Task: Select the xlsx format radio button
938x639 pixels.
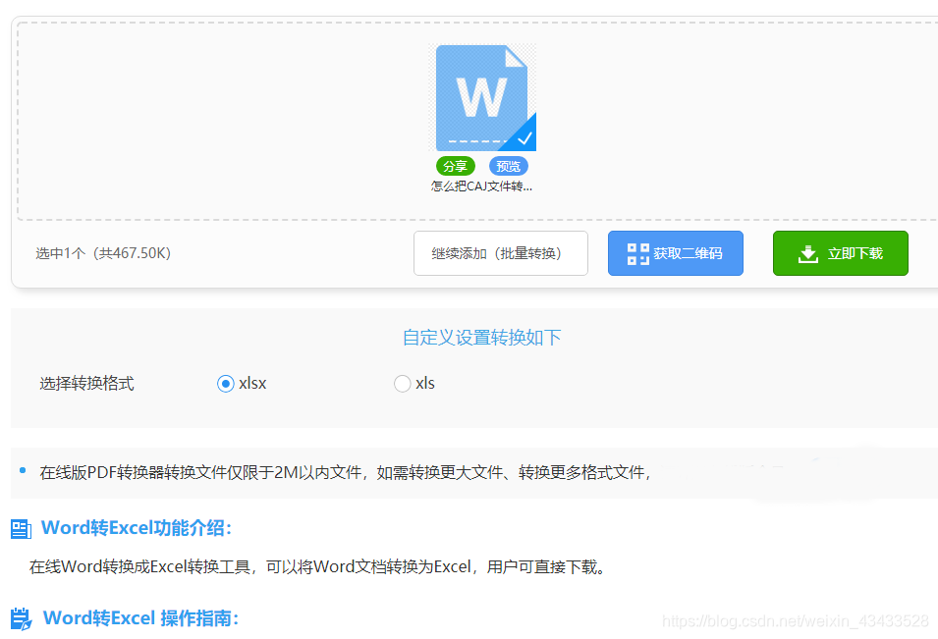Action: pos(226,384)
